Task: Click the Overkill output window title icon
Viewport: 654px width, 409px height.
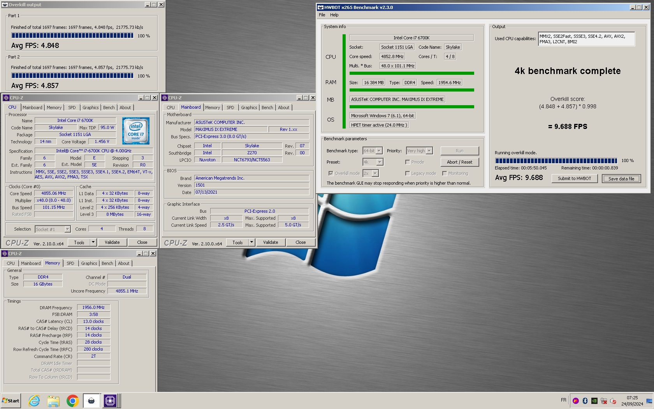Action: pyautogui.click(x=5, y=5)
